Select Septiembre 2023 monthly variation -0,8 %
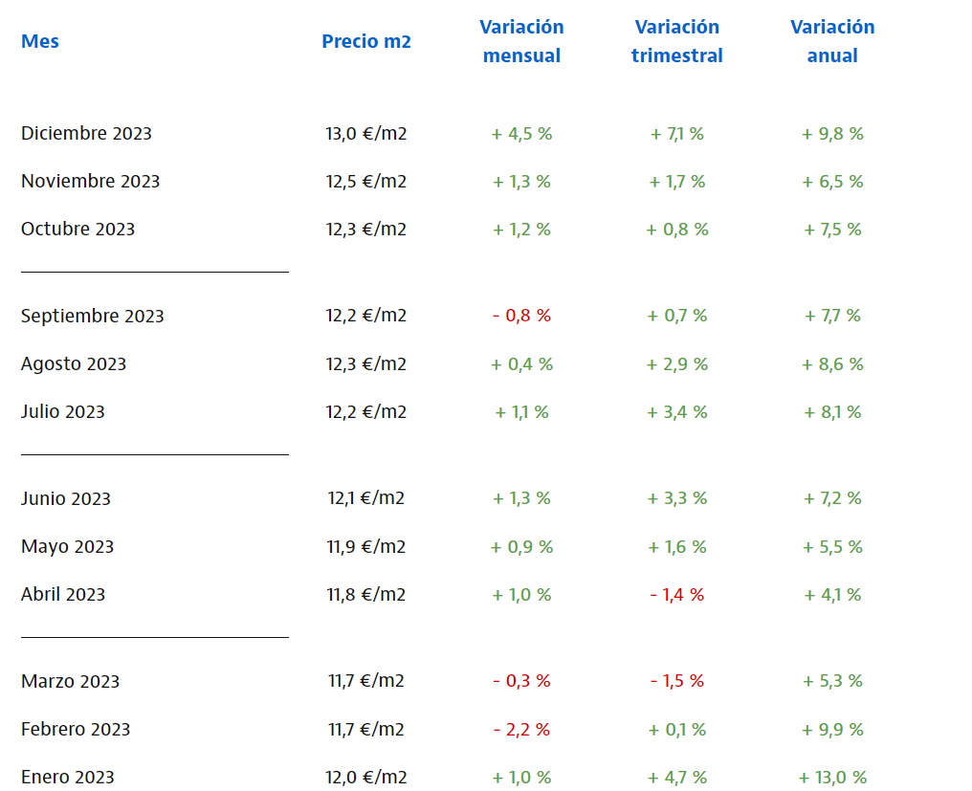The width and height of the screenshot is (972, 791). coord(521,317)
